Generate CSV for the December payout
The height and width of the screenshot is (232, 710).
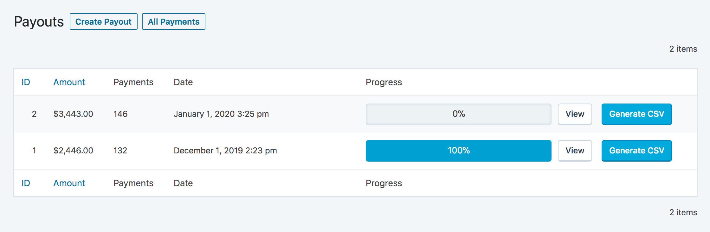pyautogui.click(x=636, y=151)
